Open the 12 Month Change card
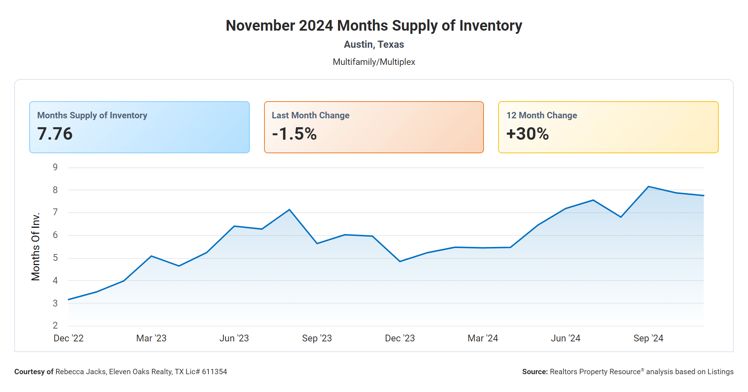This screenshot has width=748, height=392. pyautogui.click(x=608, y=127)
